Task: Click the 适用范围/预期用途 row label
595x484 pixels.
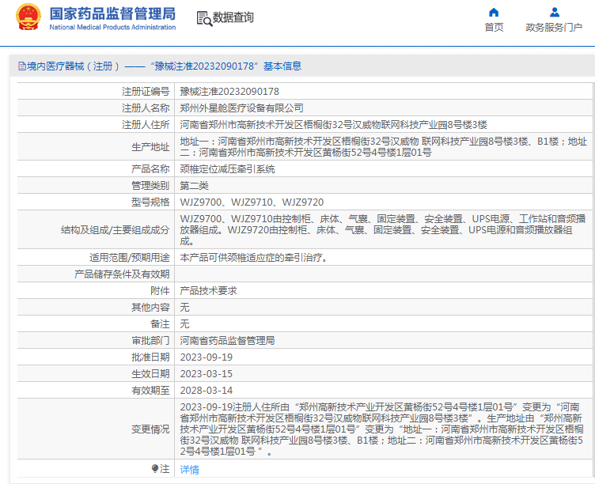Action: coord(130,258)
